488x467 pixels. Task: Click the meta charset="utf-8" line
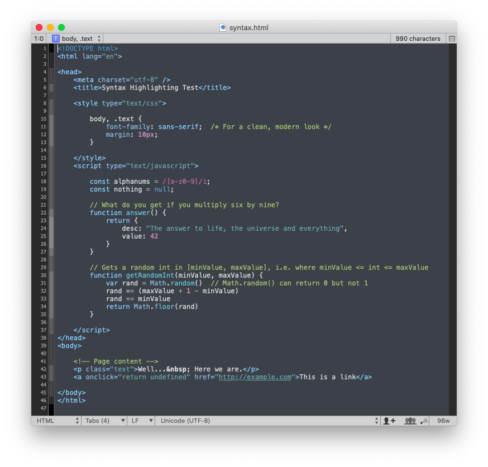click(x=122, y=80)
